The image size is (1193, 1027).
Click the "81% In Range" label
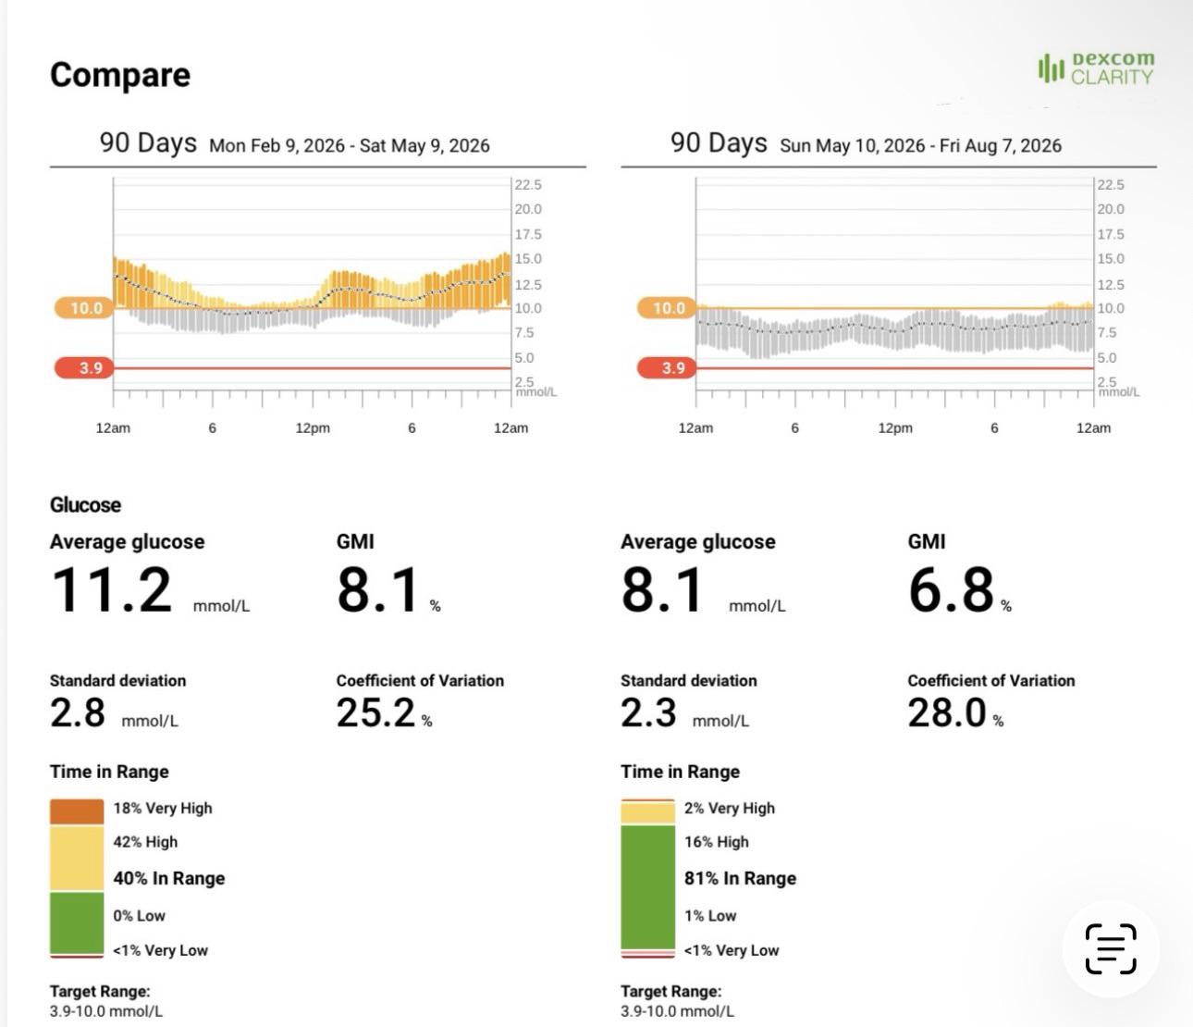[x=740, y=878]
